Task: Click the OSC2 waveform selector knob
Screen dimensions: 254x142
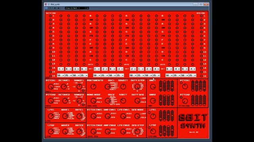Action: point(108,101)
